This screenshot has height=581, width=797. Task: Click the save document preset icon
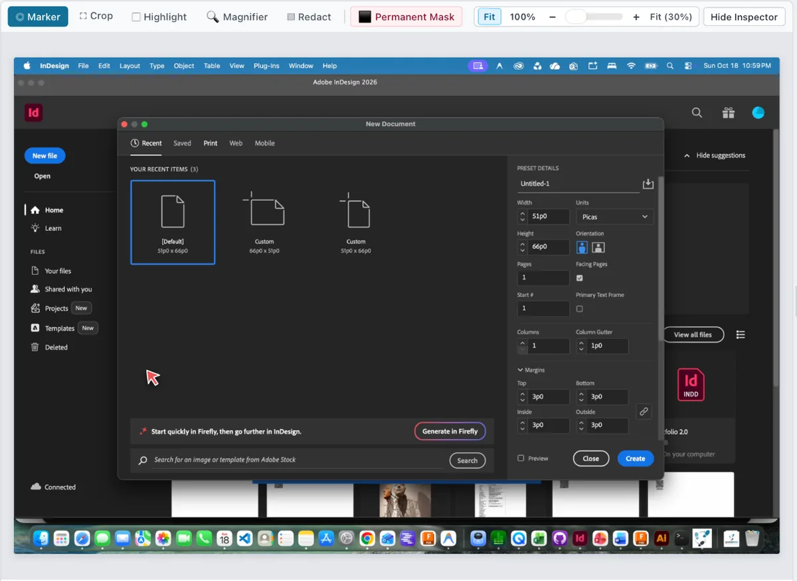tap(648, 184)
